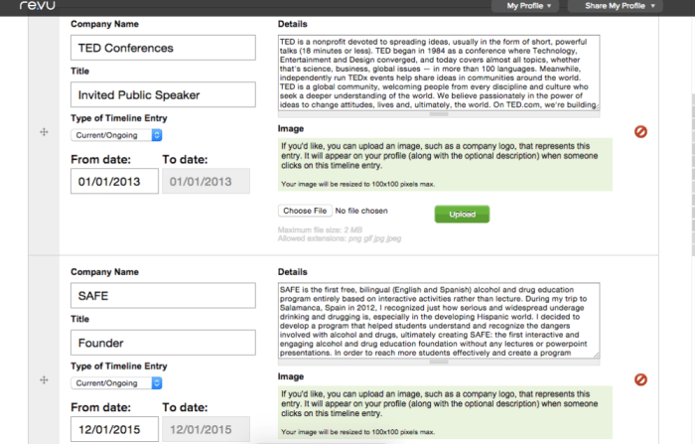The height and width of the screenshot is (444, 695).
Task: Click the TED entry's To date field
Action: pyautogui.click(x=206, y=182)
